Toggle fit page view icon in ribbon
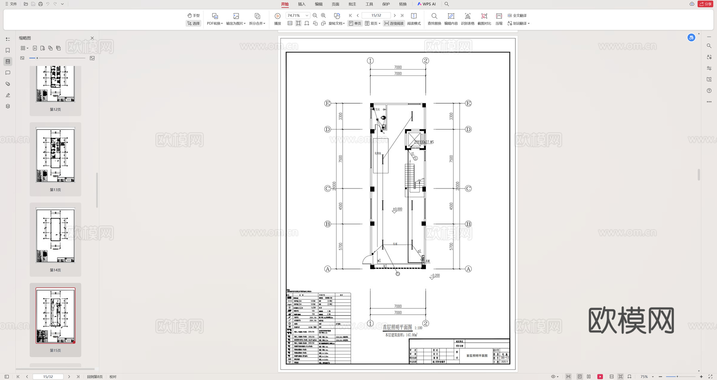This screenshot has width=717, height=380. [x=298, y=23]
